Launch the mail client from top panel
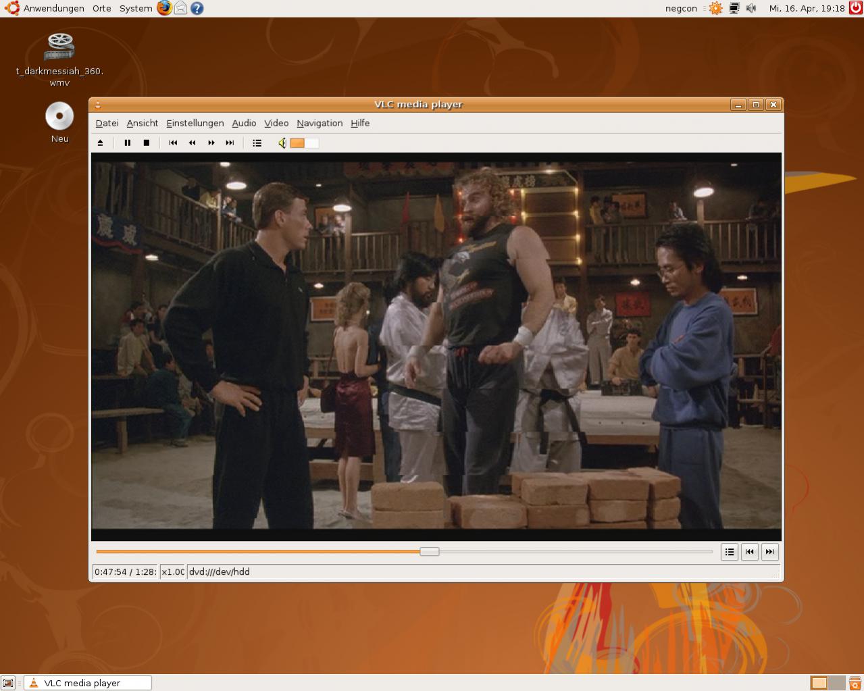 point(180,8)
